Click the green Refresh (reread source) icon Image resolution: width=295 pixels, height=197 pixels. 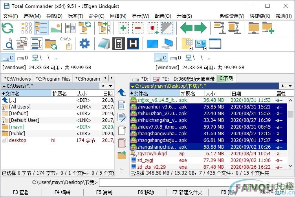7,28
